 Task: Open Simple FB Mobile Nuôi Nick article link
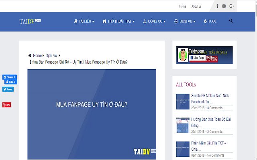tap(210, 99)
